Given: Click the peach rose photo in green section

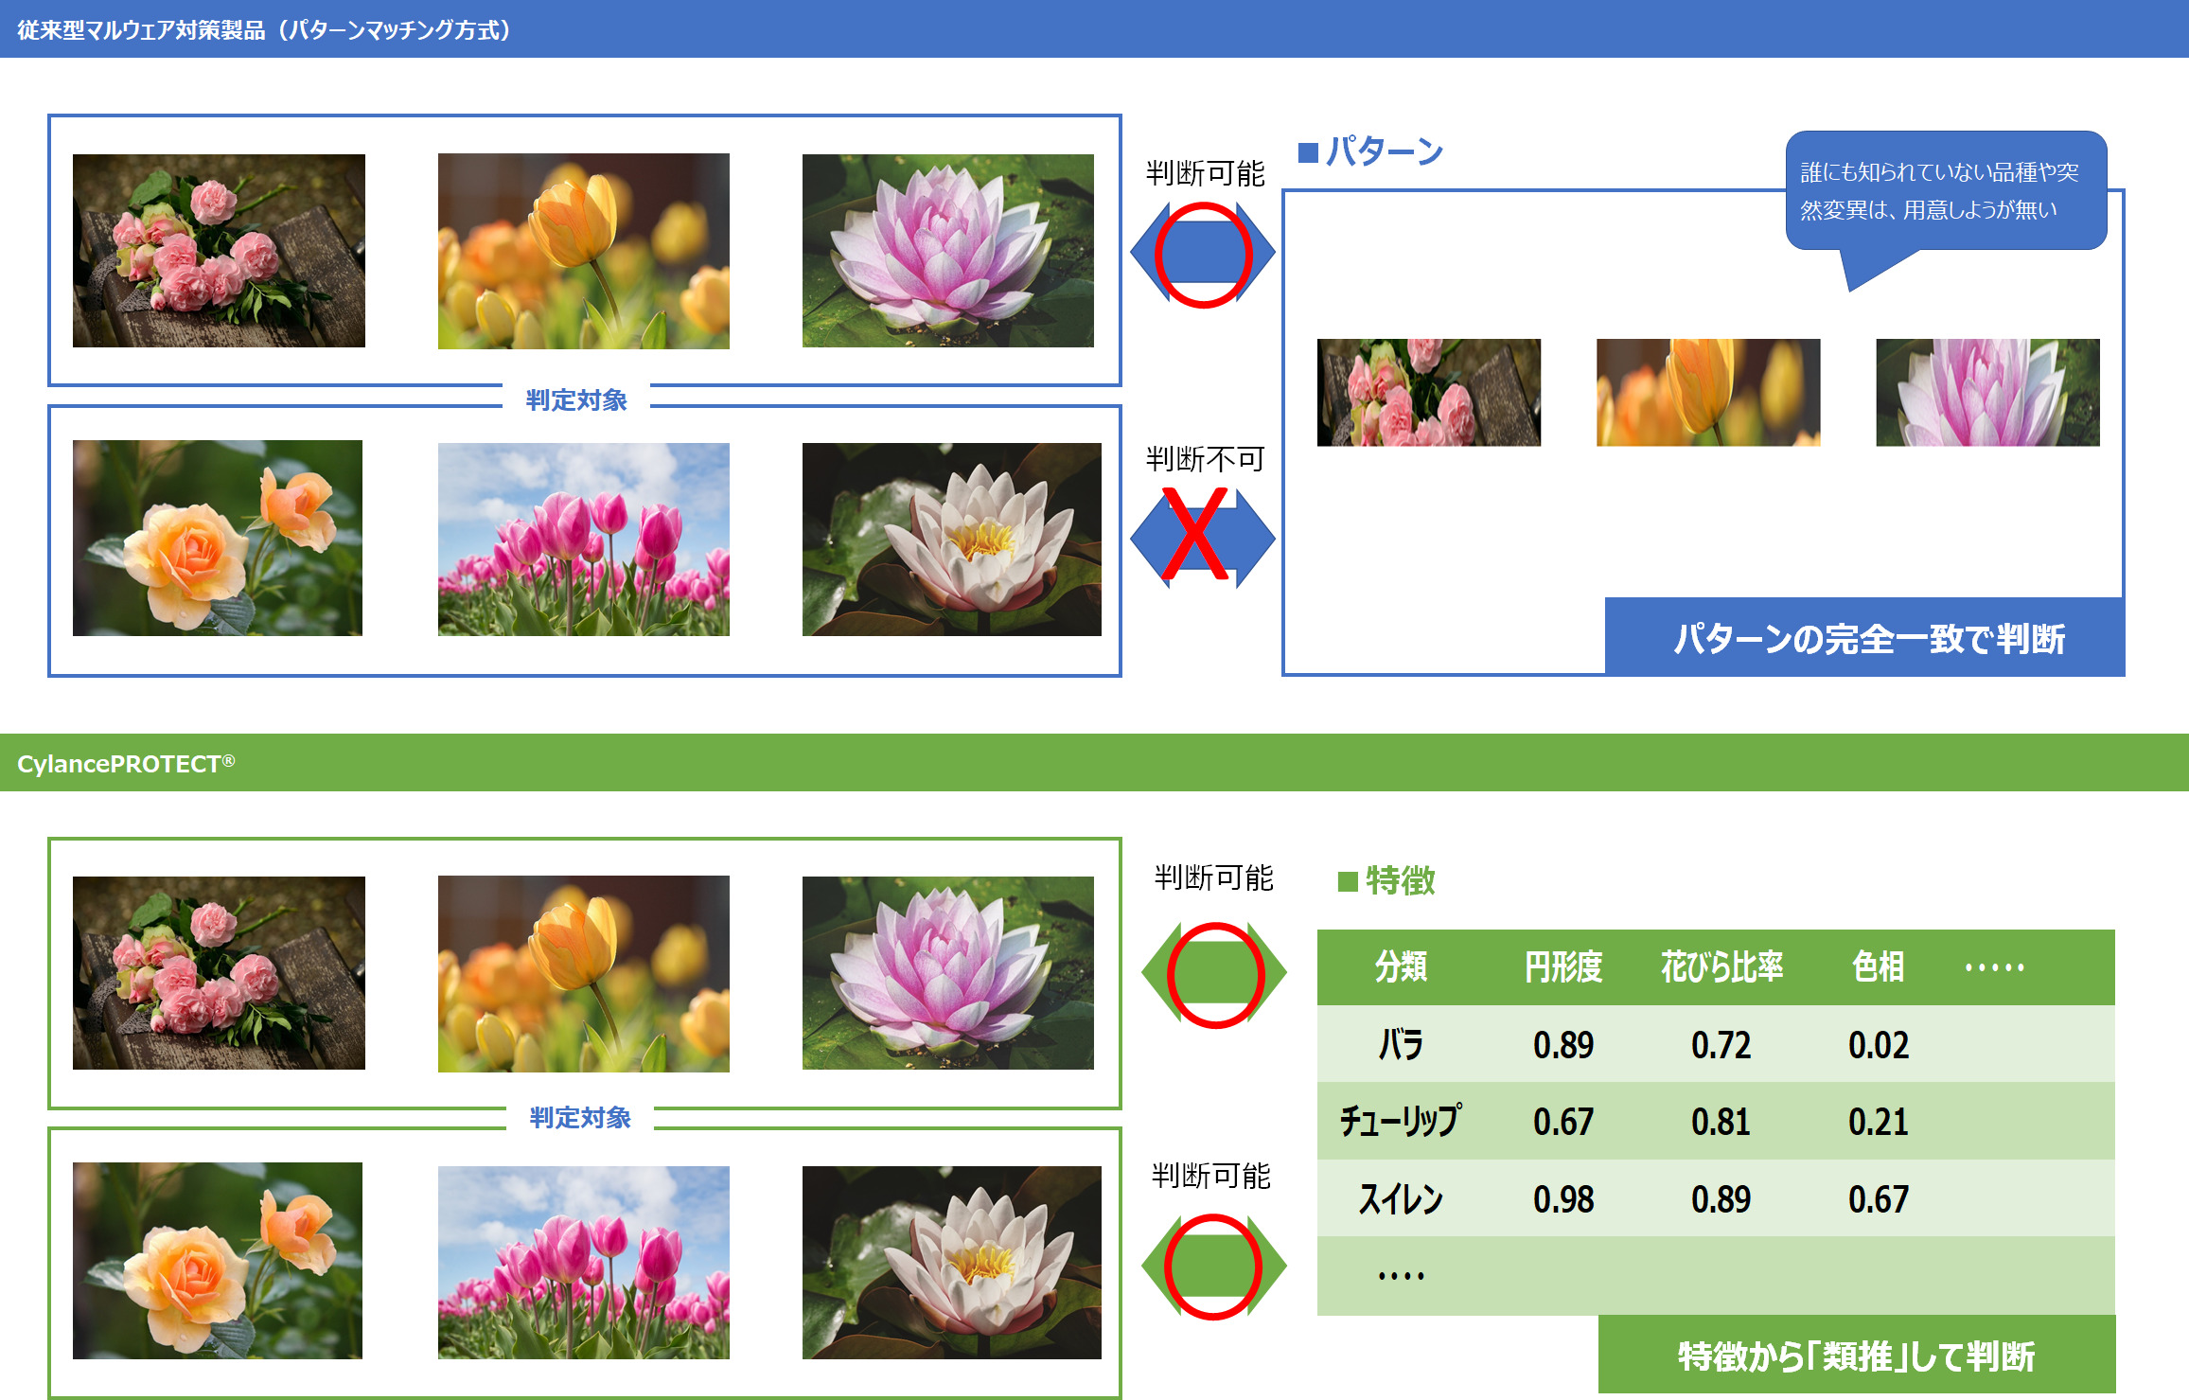Looking at the screenshot, I should click(218, 1260).
